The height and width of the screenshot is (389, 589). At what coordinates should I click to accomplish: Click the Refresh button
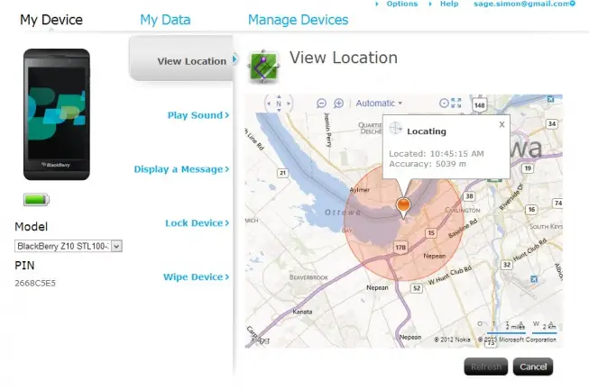click(x=485, y=366)
